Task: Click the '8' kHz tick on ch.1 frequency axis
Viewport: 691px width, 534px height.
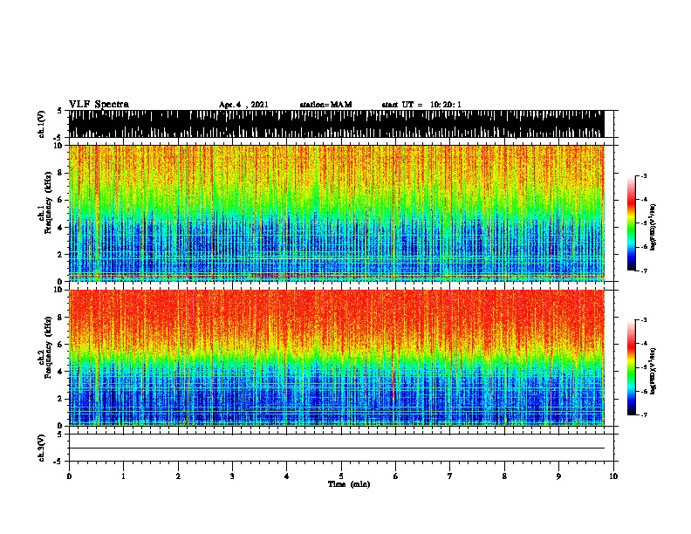Action: 61,173
